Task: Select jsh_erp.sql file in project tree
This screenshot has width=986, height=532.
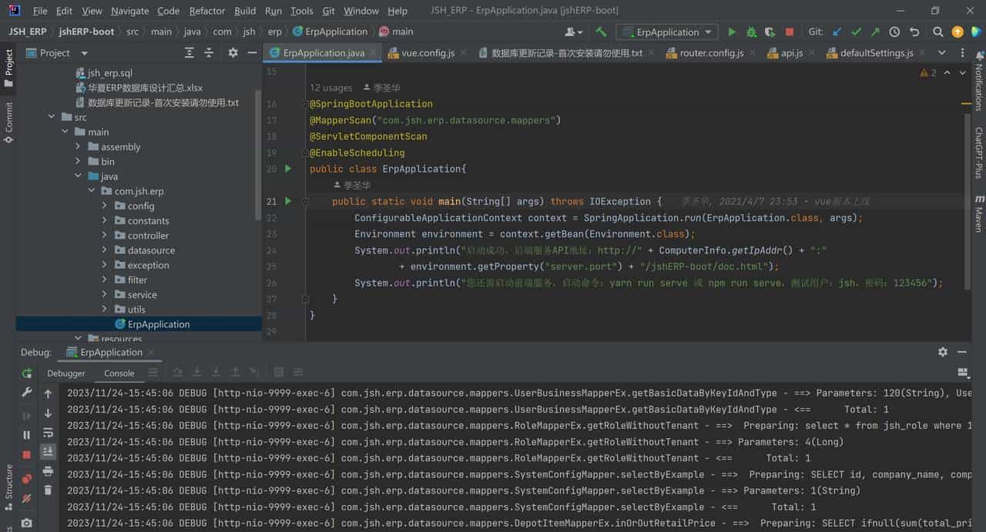Action: tap(109, 73)
